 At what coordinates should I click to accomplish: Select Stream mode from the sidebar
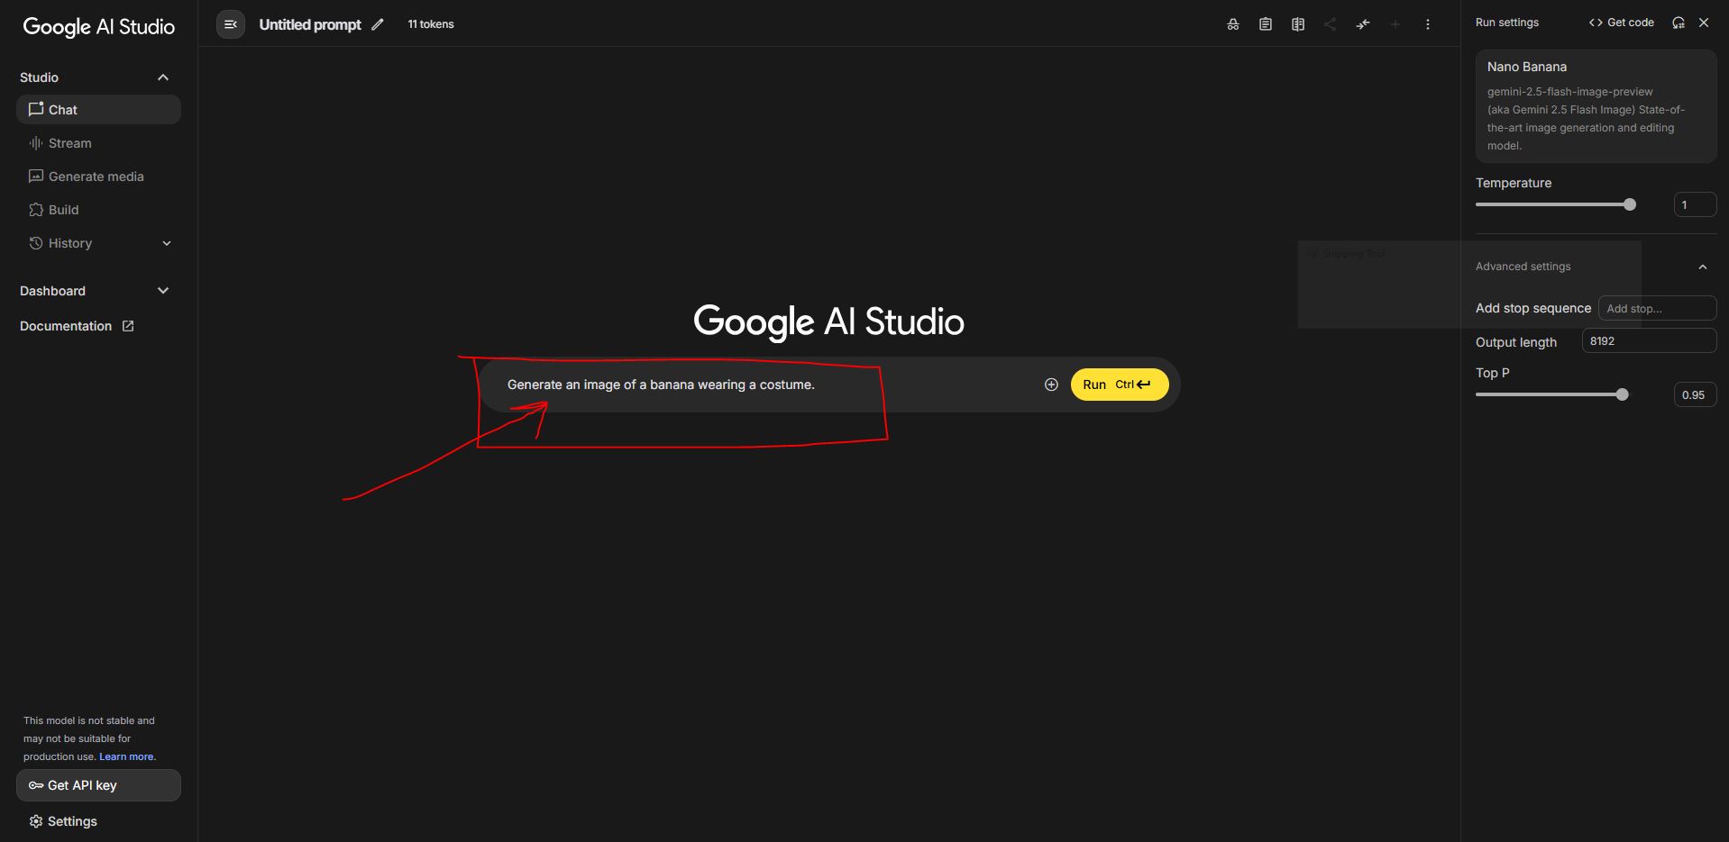point(69,142)
